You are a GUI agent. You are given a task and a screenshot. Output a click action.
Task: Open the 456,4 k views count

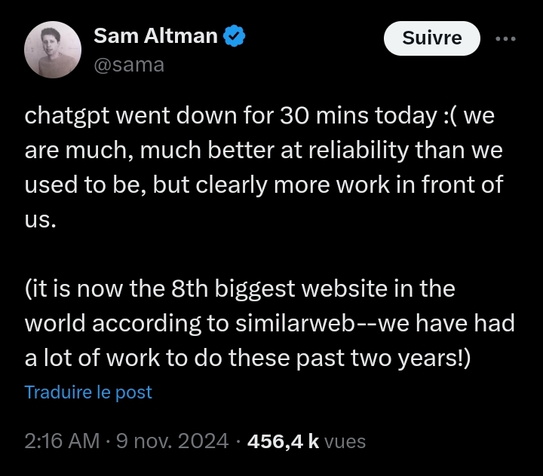[283, 441]
